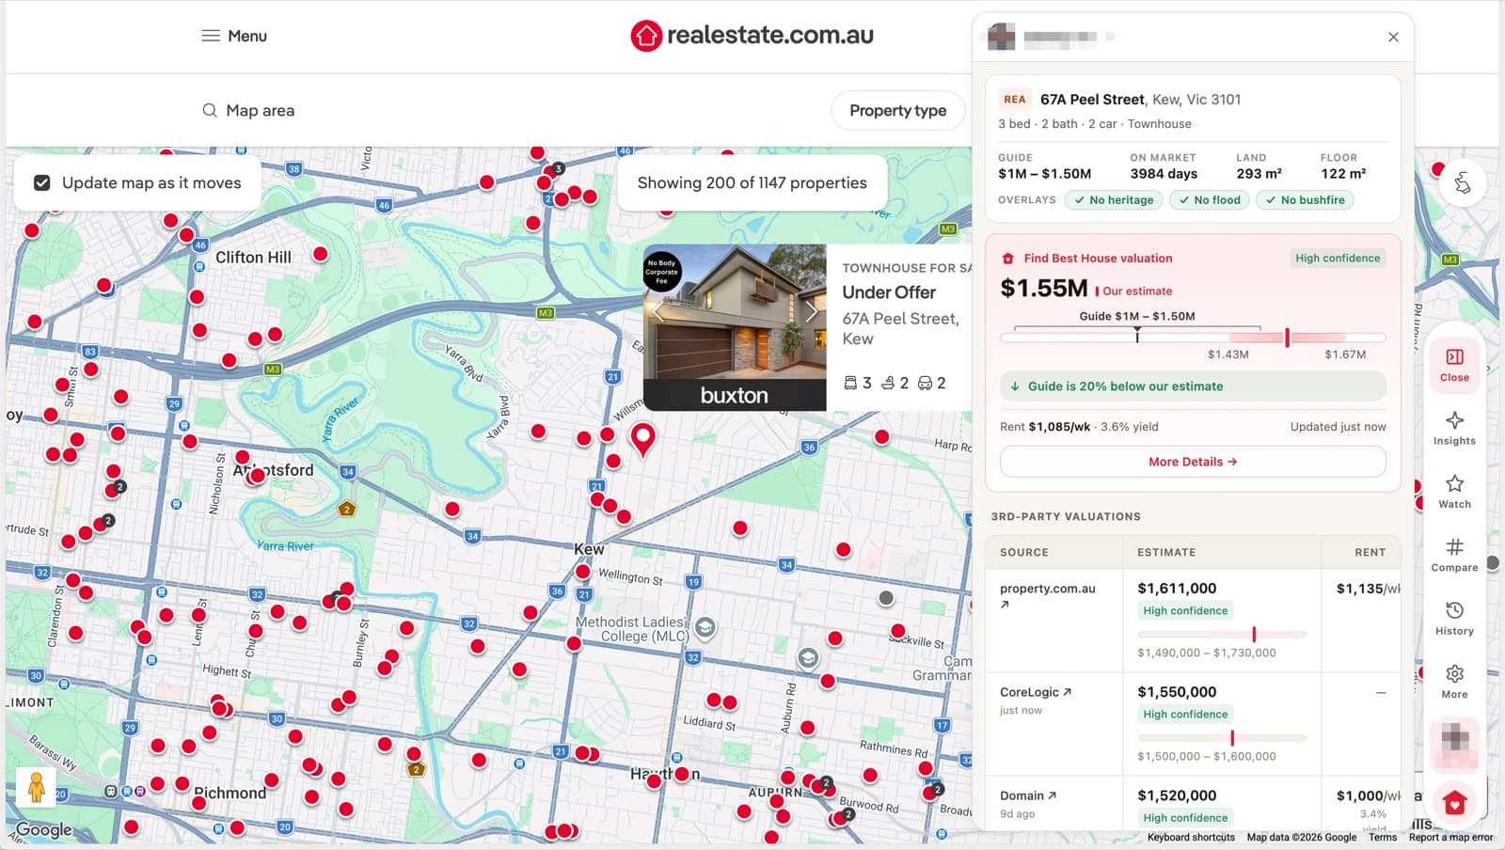Screen dimensions: 1505x850
Task: Click the More gear icon
Action: [1454, 673]
